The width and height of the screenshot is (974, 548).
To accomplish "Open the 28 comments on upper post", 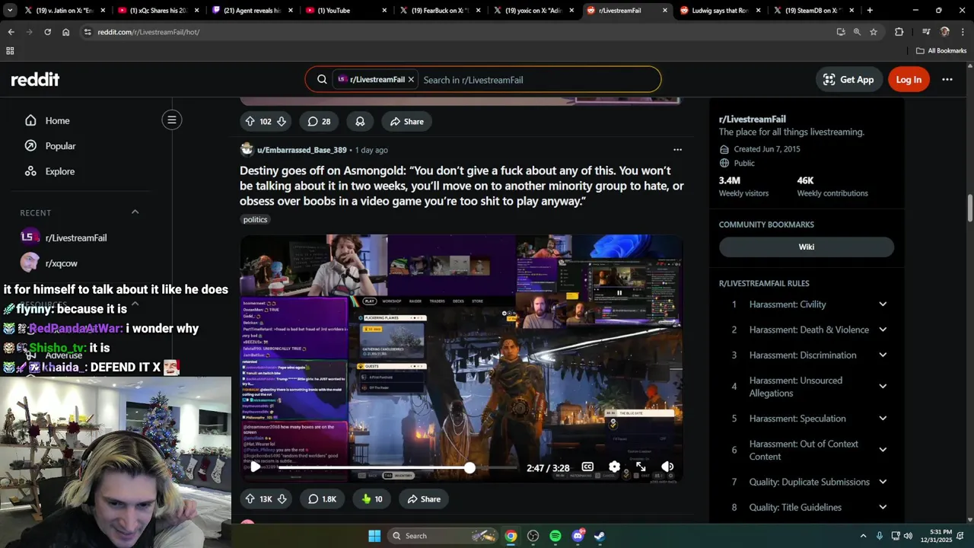I will [x=319, y=122].
